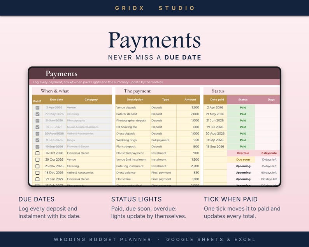The width and height of the screenshot is (309, 247).
Task: Click the amount cell '950'
Action: (x=188, y=140)
